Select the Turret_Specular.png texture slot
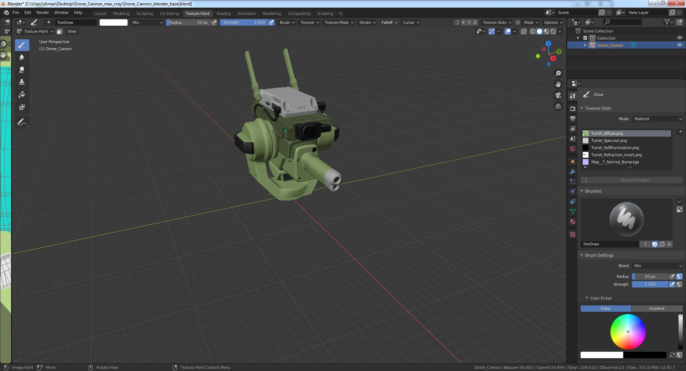The height and width of the screenshot is (371, 686). [x=626, y=141]
